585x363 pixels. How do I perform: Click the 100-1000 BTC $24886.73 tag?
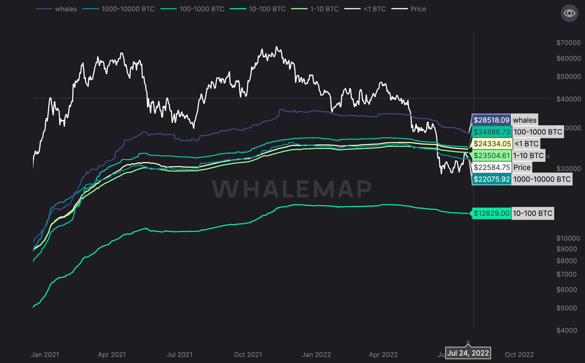[492, 132]
